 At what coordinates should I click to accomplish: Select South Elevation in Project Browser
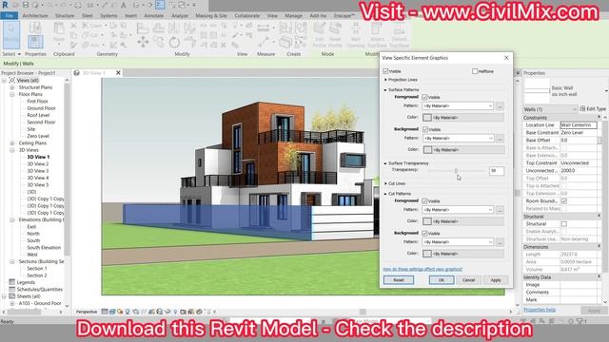pos(44,247)
